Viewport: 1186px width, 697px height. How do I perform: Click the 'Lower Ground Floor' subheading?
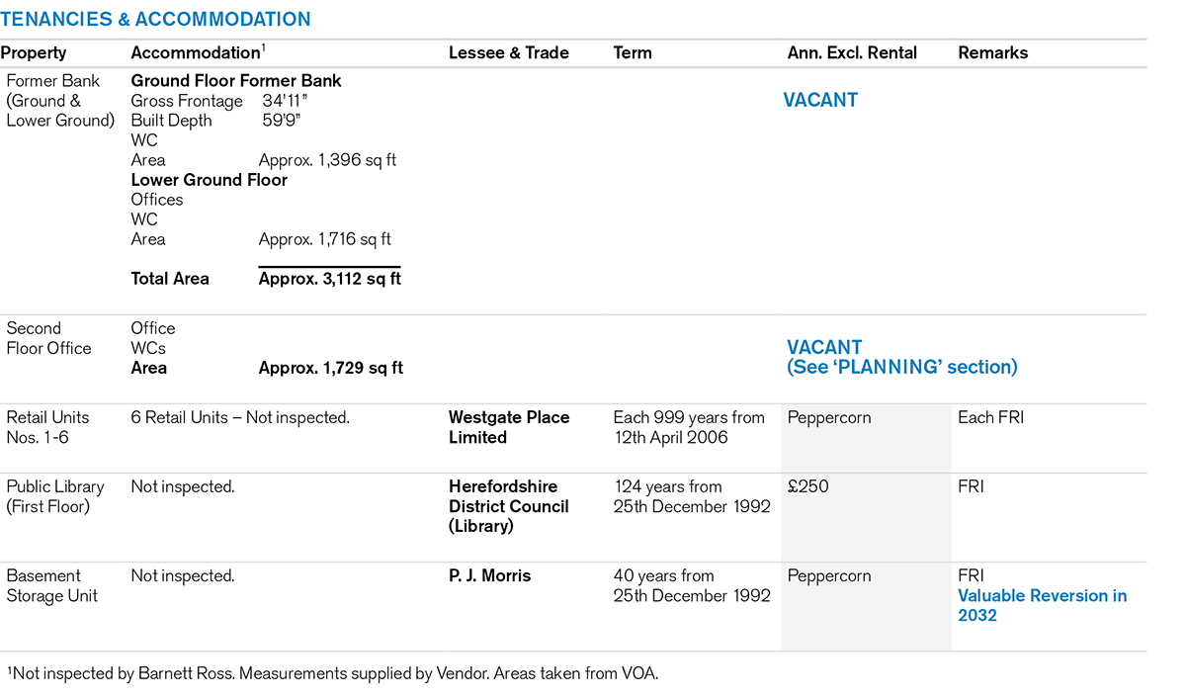pos(209,180)
